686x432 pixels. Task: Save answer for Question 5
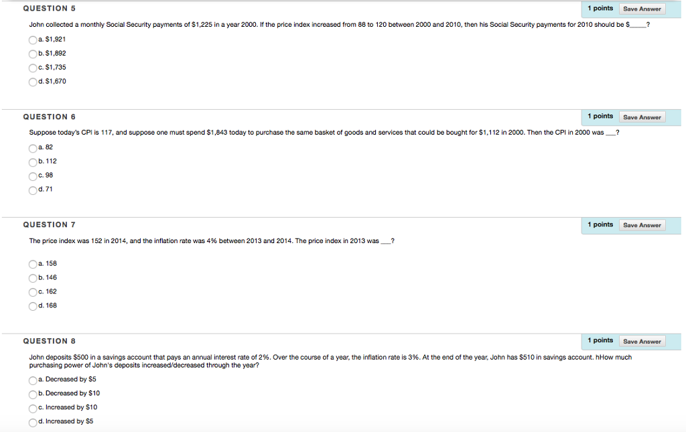click(641, 9)
